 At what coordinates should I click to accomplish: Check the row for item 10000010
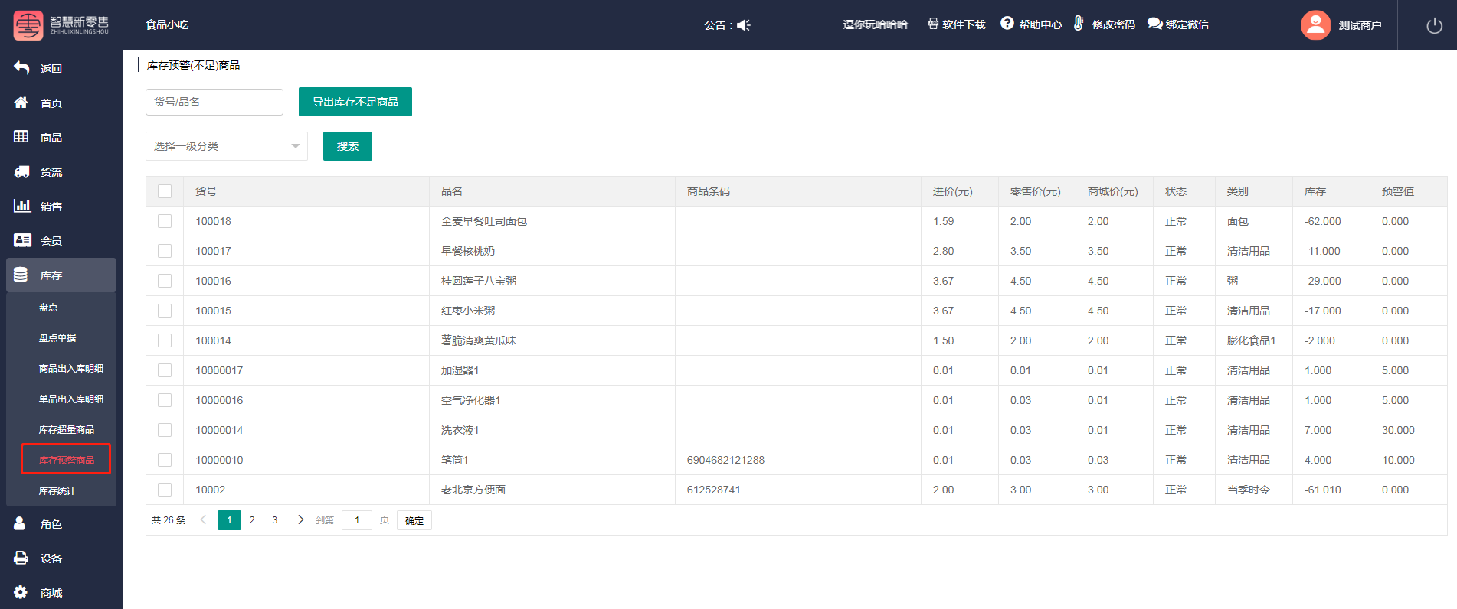pyautogui.click(x=165, y=460)
